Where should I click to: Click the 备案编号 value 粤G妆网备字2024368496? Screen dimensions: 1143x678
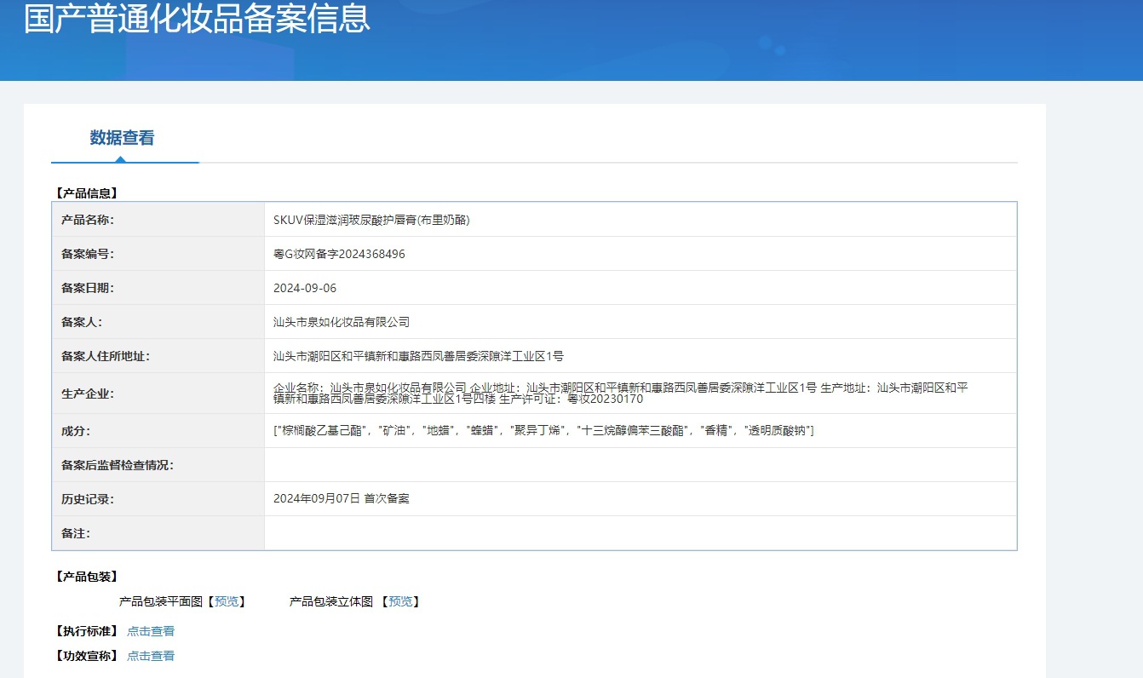click(x=337, y=253)
